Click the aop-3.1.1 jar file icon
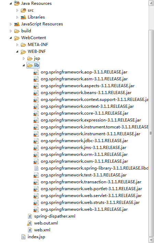The width and height of the screenshot is (154, 243). point(36,72)
